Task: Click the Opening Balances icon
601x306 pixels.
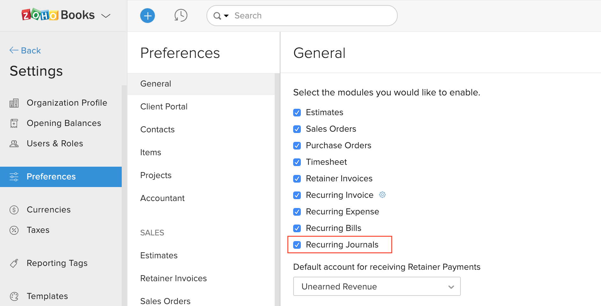Action: (x=14, y=123)
